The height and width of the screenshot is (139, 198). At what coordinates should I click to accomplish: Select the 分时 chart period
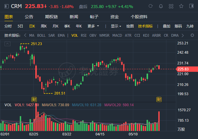[8, 26]
